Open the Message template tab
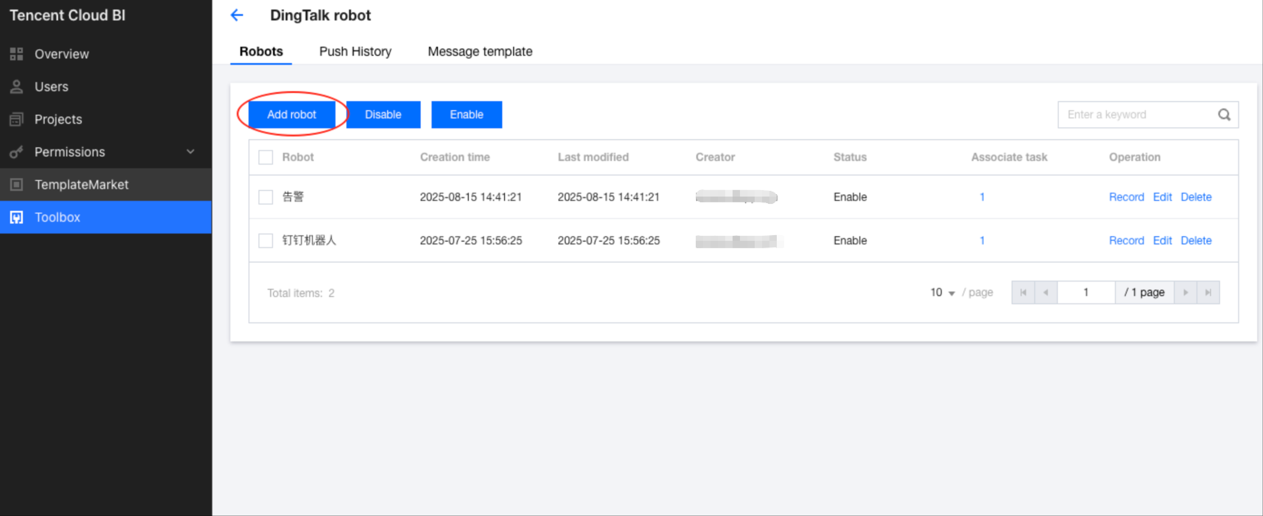Viewport: 1263px width, 516px height. point(480,52)
